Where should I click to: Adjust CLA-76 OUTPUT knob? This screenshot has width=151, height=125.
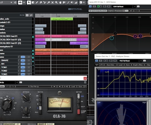[7, 104]
